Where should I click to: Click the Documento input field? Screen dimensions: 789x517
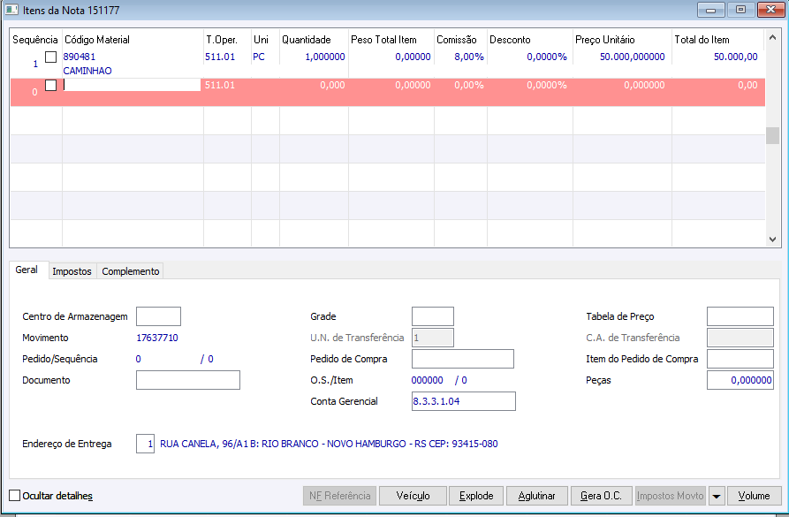click(x=188, y=380)
